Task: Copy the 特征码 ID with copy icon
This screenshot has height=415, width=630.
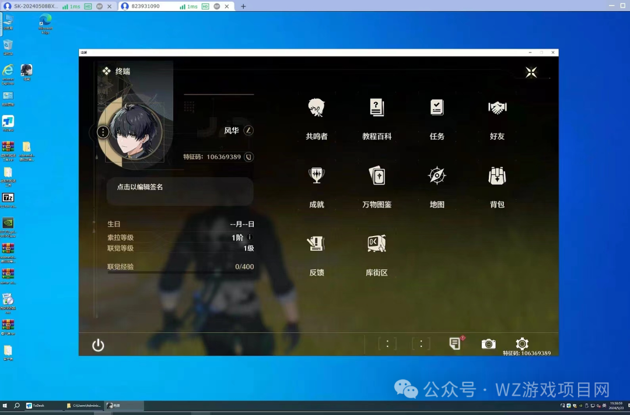Action: (x=249, y=157)
